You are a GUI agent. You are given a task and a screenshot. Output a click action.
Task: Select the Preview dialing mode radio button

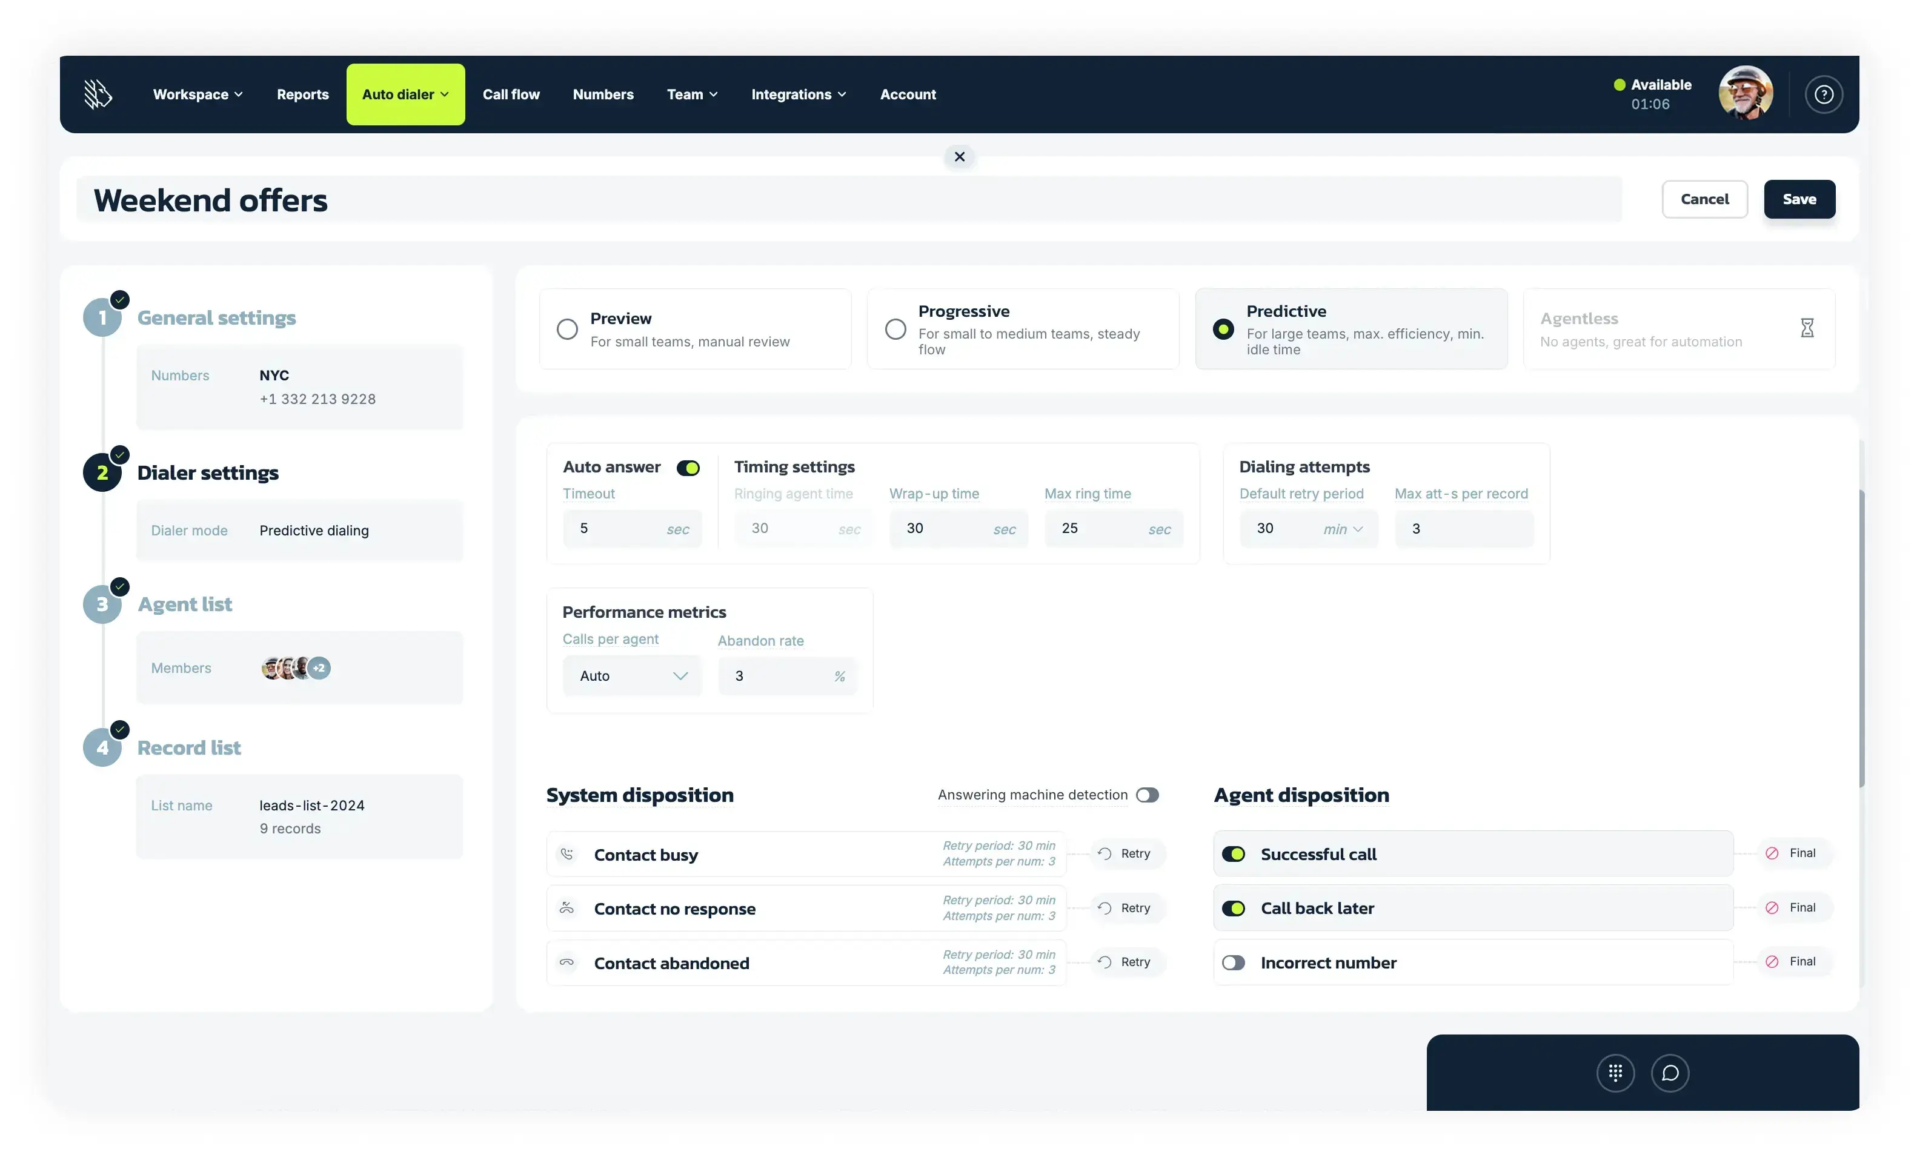pos(566,328)
